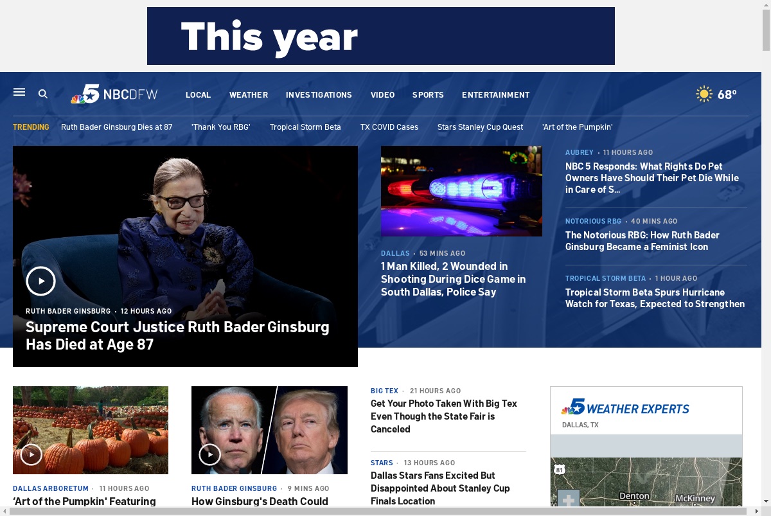771x516 pixels.
Task: Open trending Tropical Storm Beta link
Action: pyautogui.click(x=305, y=127)
